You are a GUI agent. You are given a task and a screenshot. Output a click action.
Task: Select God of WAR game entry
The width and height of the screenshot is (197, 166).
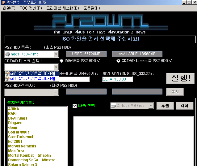point(19,132)
